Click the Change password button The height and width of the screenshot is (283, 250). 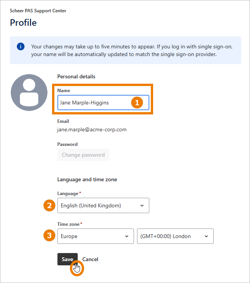coord(83,155)
